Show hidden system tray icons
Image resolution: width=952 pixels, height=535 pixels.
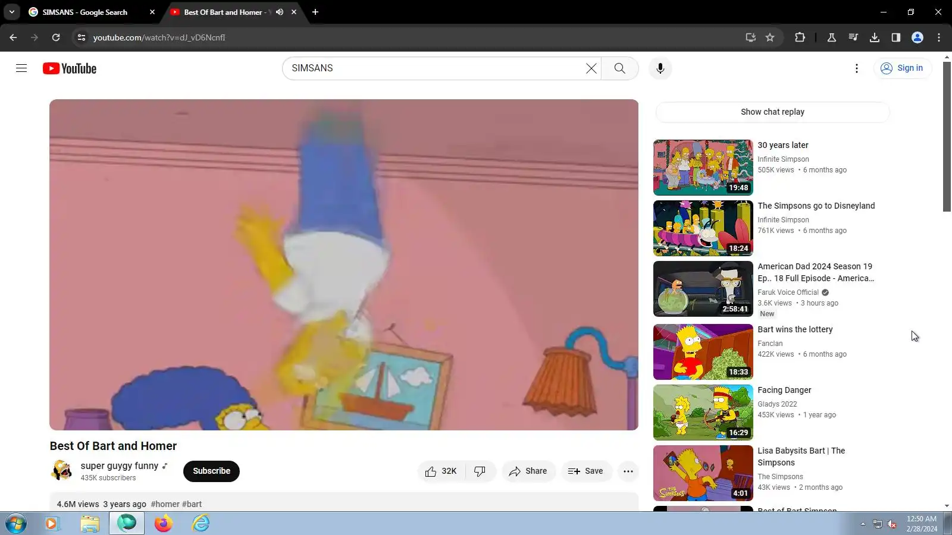(863, 524)
